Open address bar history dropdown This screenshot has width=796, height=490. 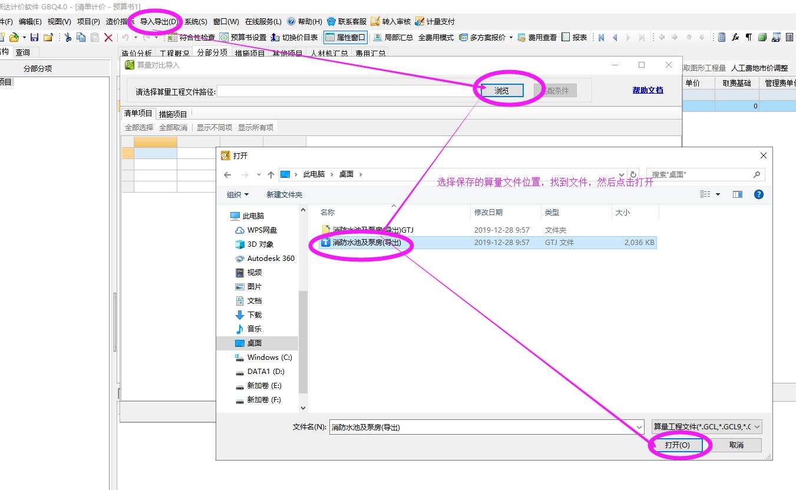[x=622, y=174]
